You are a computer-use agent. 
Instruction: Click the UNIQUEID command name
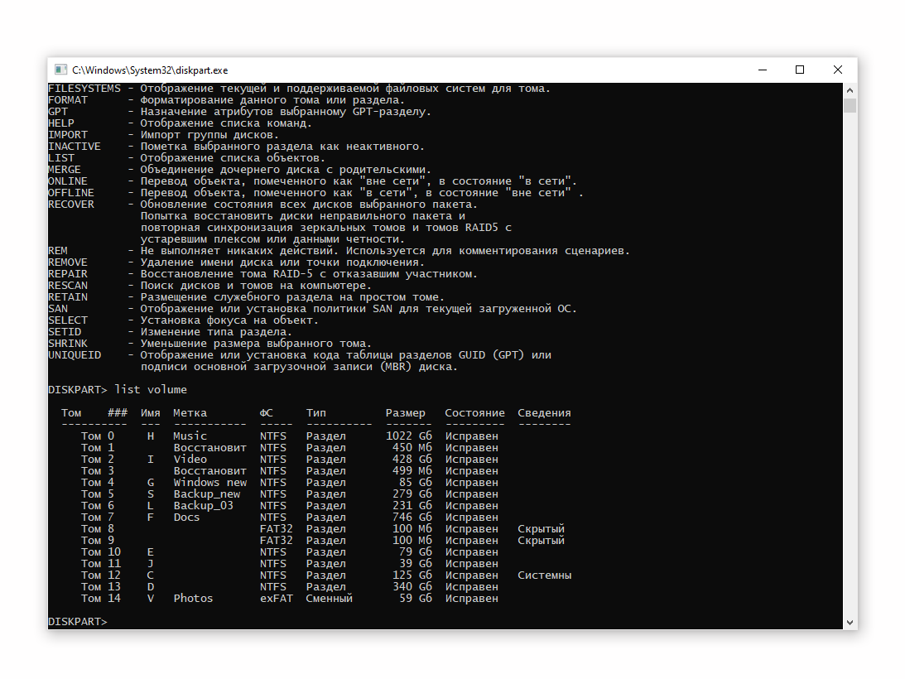click(75, 355)
